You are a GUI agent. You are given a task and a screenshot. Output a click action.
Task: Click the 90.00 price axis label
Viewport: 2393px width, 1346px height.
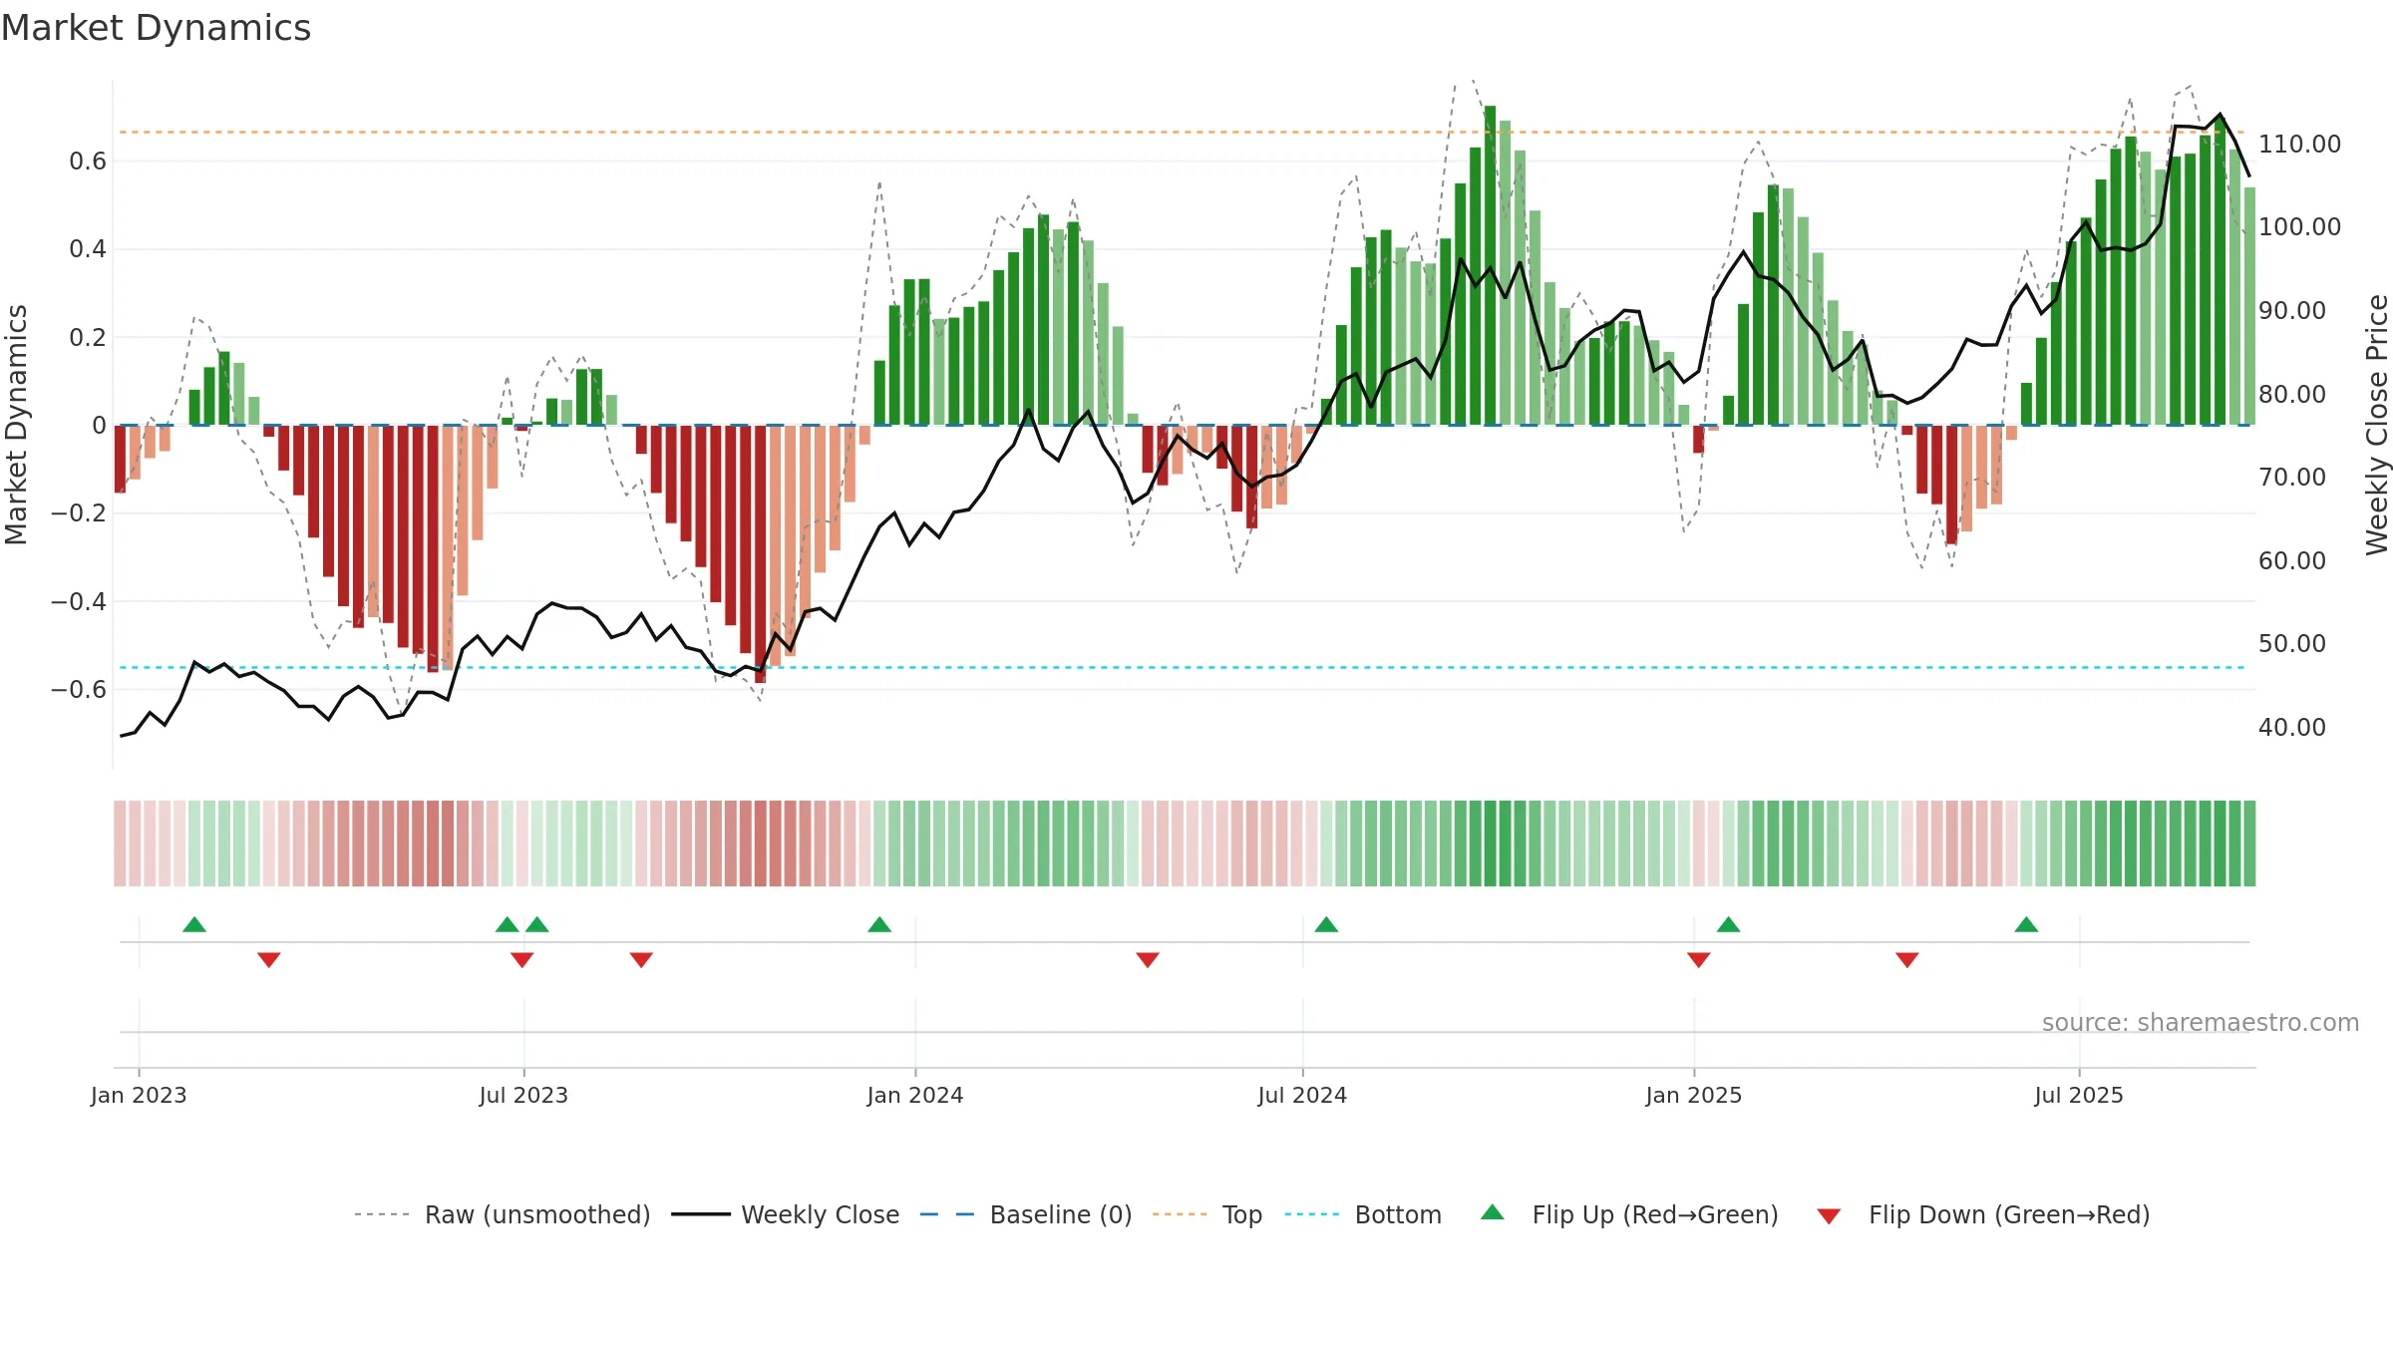(2292, 311)
